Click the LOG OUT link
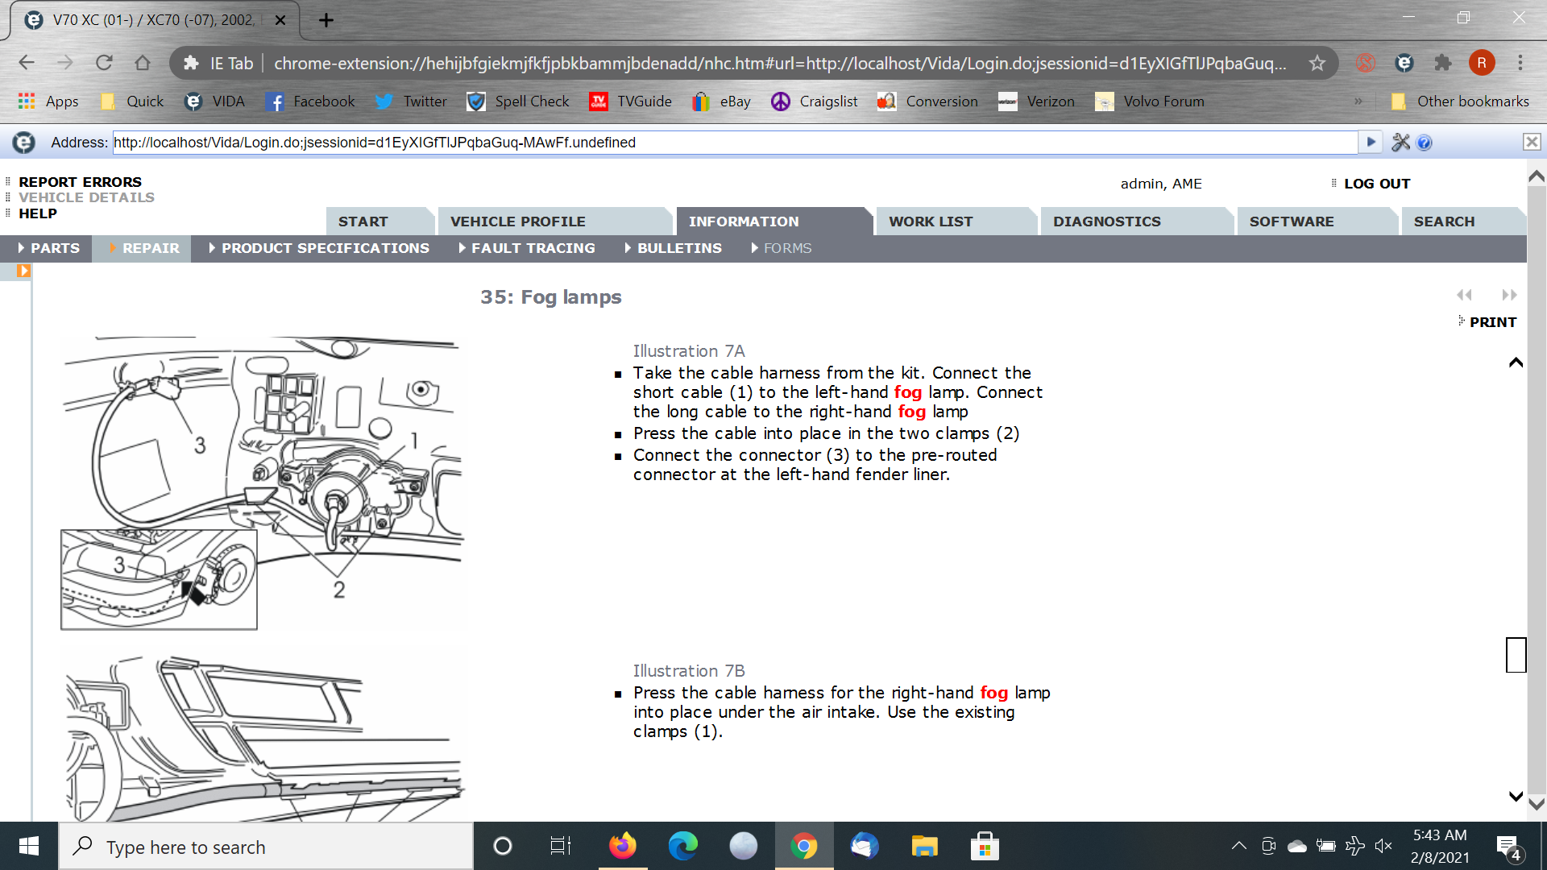 click(1376, 184)
